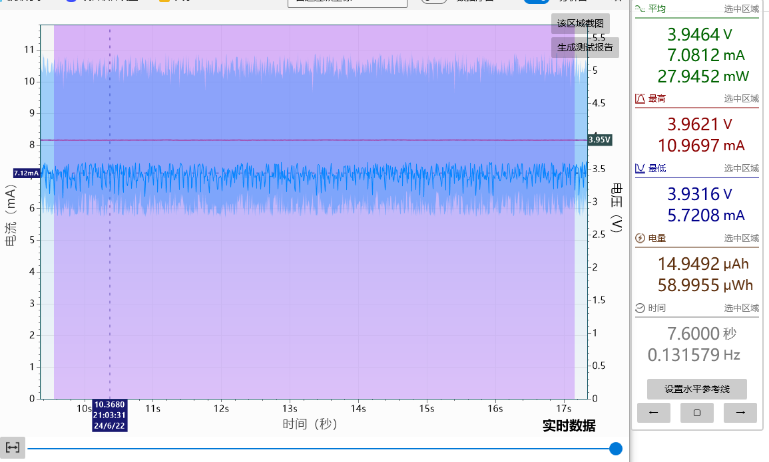Screen dimensions: 769x462
Task: Click the square reset button between the arrows
Action: [697, 413]
